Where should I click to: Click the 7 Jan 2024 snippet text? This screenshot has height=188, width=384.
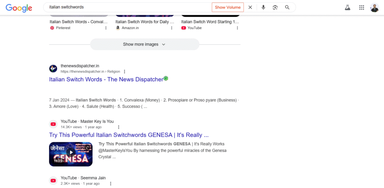(x=144, y=103)
